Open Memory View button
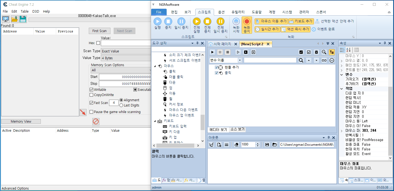The height and width of the screenshot is (191, 394). (x=21, y=122)
